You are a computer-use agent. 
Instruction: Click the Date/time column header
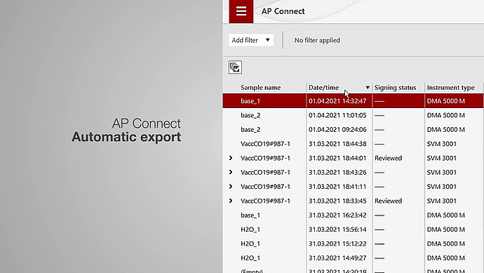pos(323,88)
